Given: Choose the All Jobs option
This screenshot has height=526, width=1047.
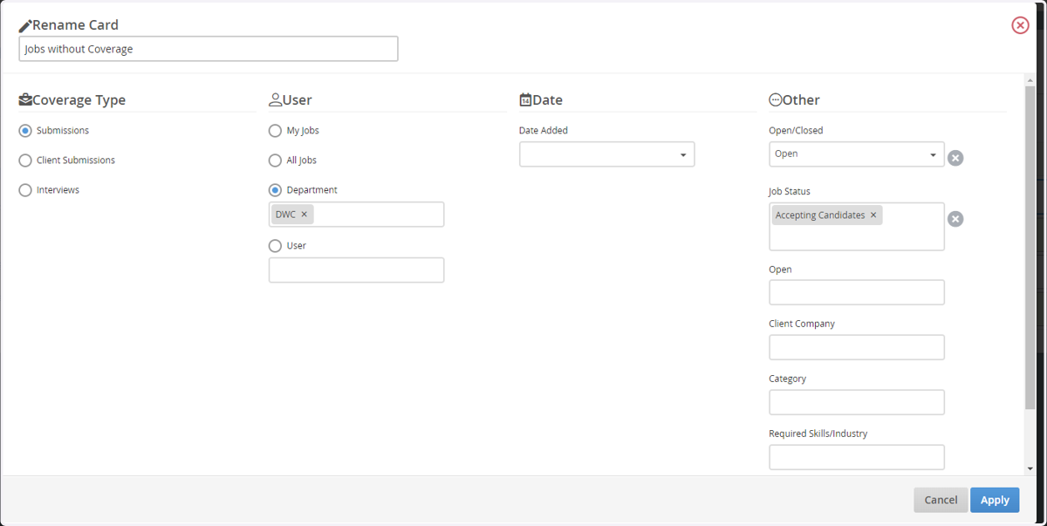Looking at the screenshot, I should (x=276, y=161).
